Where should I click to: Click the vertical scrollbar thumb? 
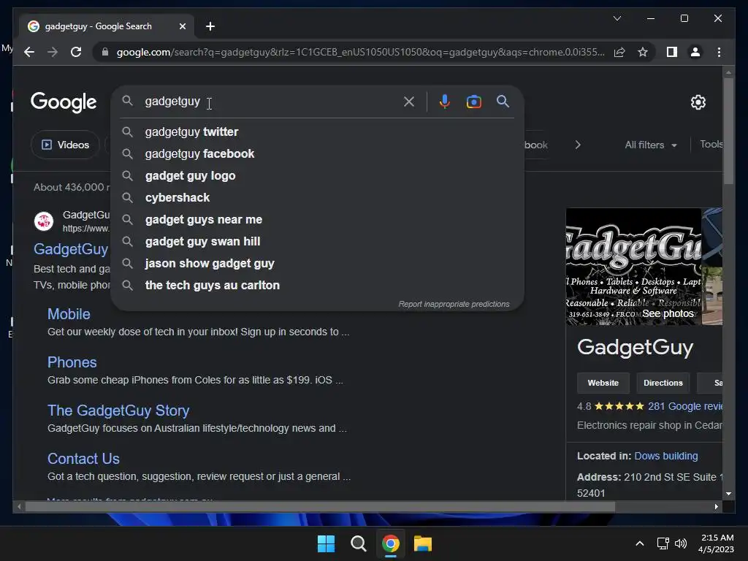tap(728, 130)
